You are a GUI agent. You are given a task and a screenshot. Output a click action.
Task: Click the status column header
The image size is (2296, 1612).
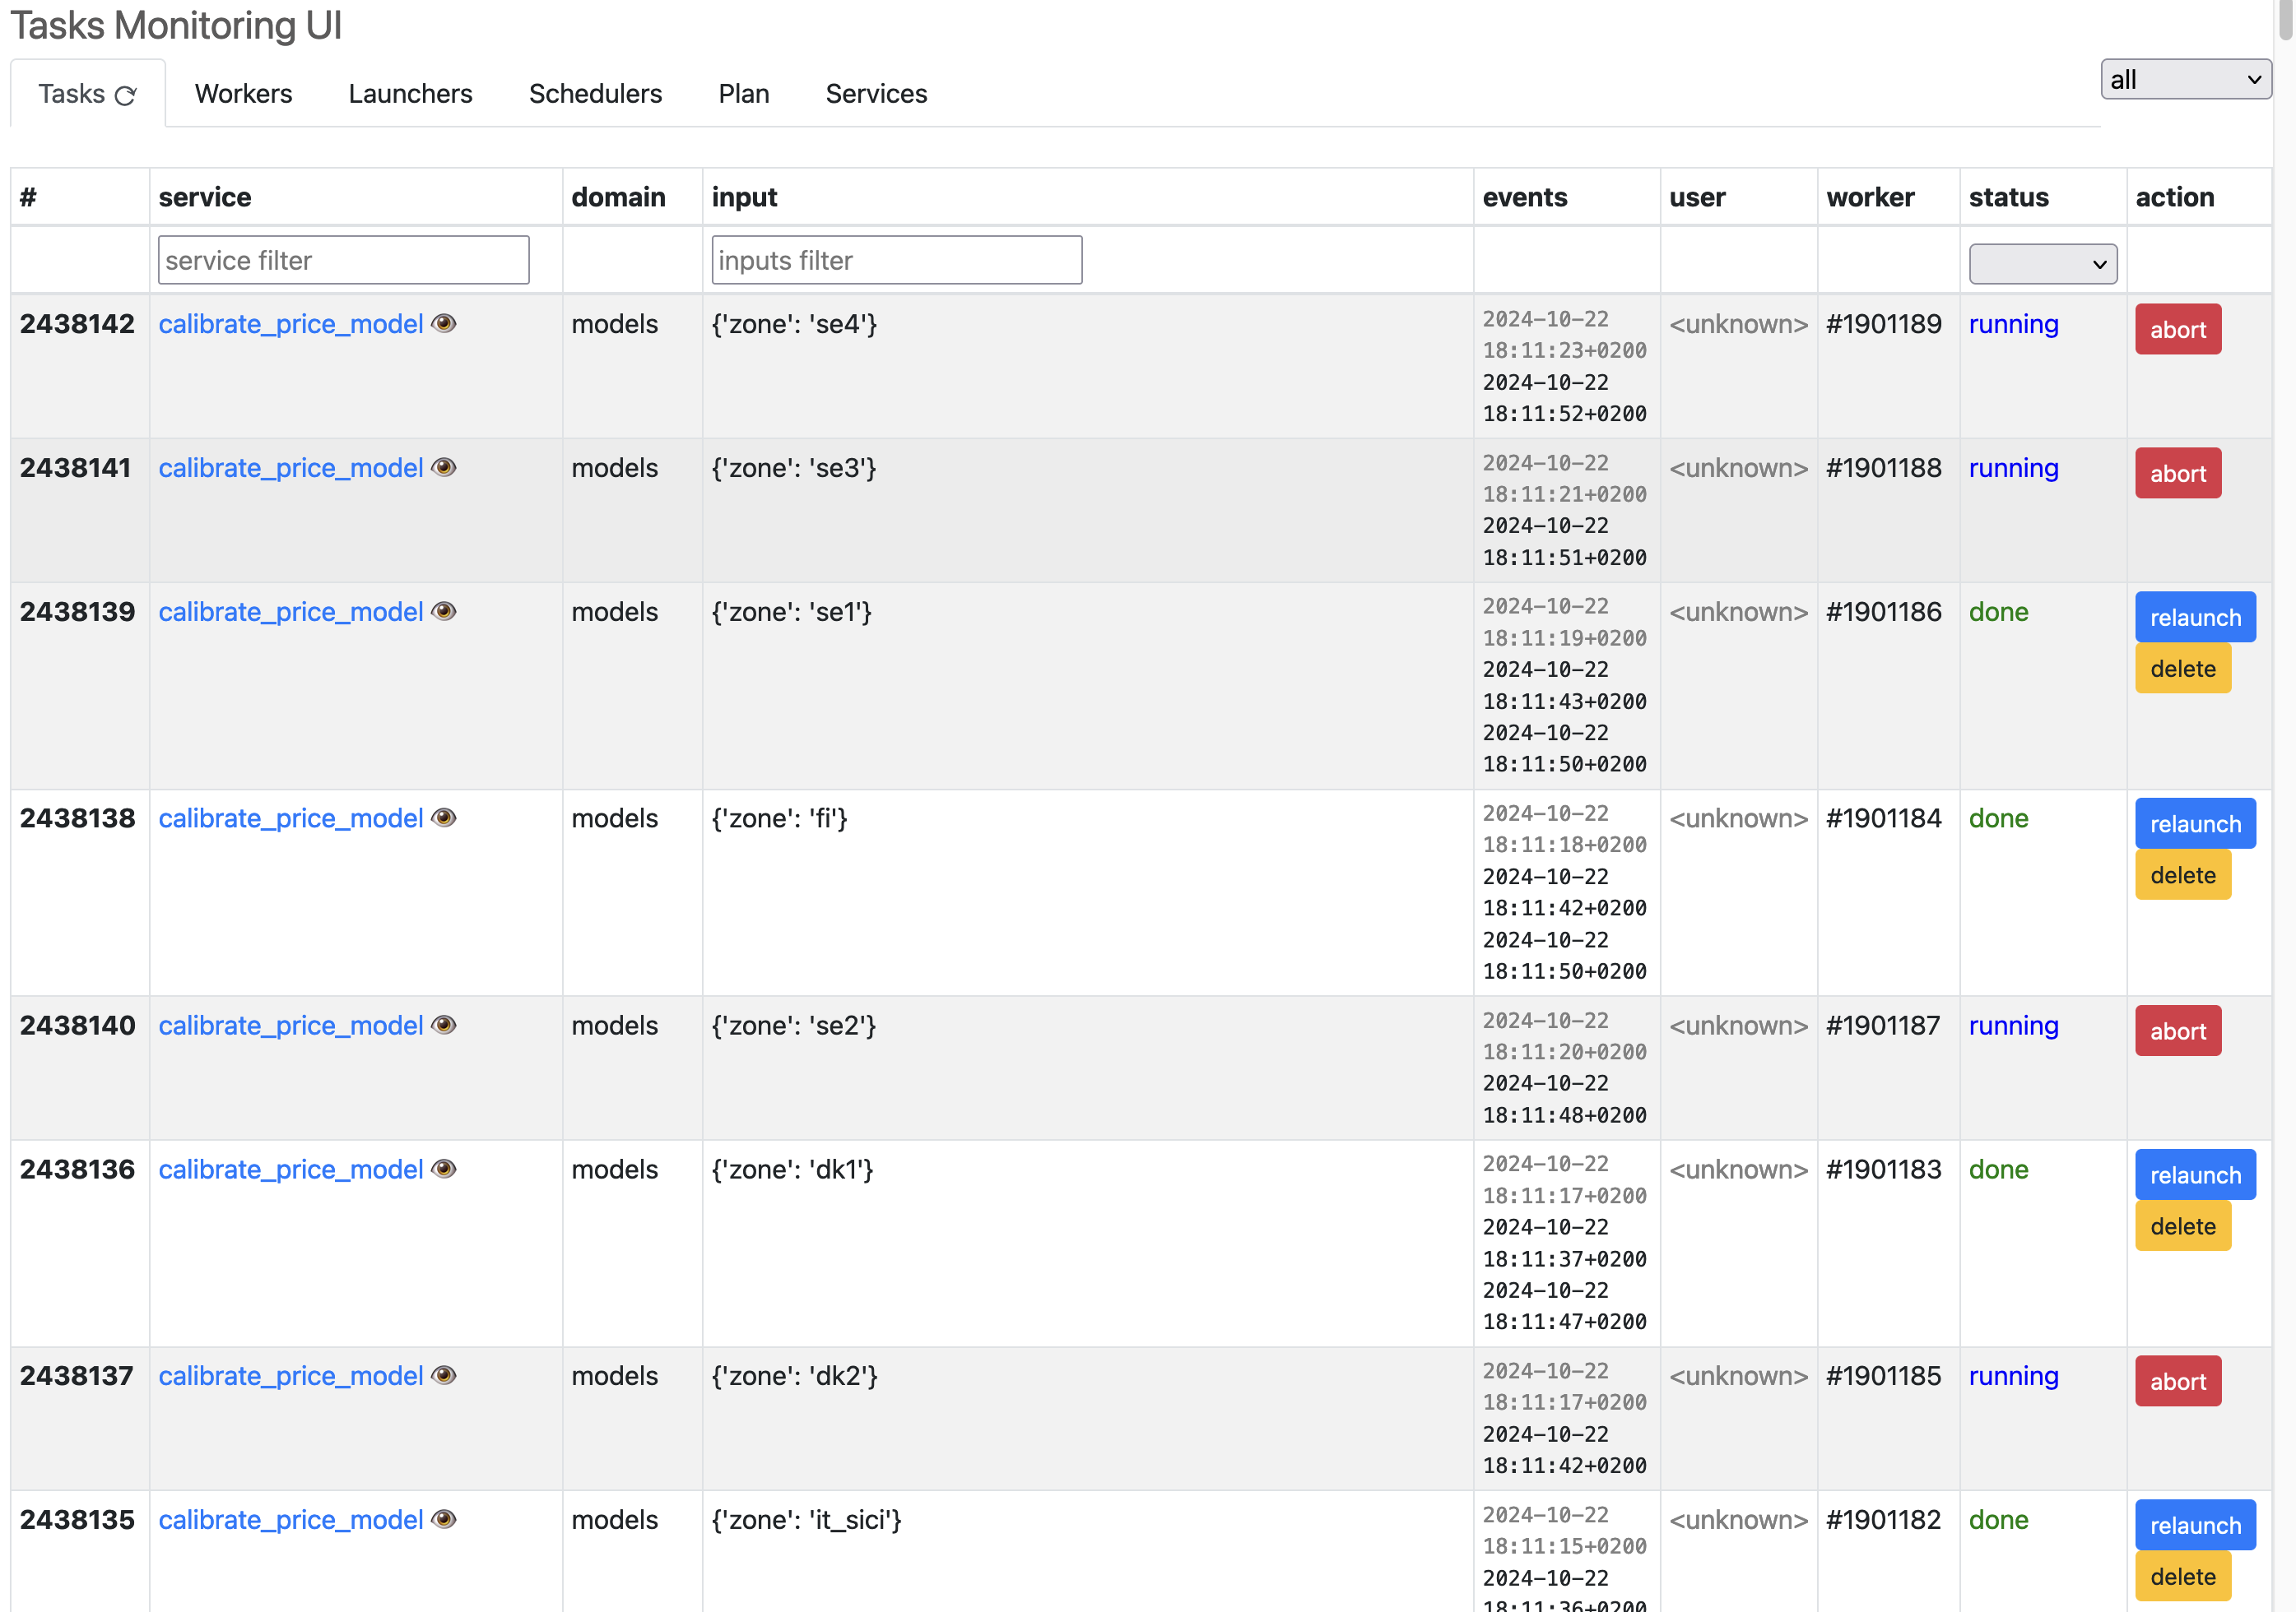click(2008, 197)
